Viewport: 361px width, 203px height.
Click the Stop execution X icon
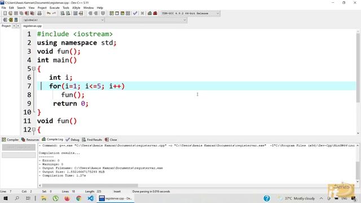click(142, 14)
